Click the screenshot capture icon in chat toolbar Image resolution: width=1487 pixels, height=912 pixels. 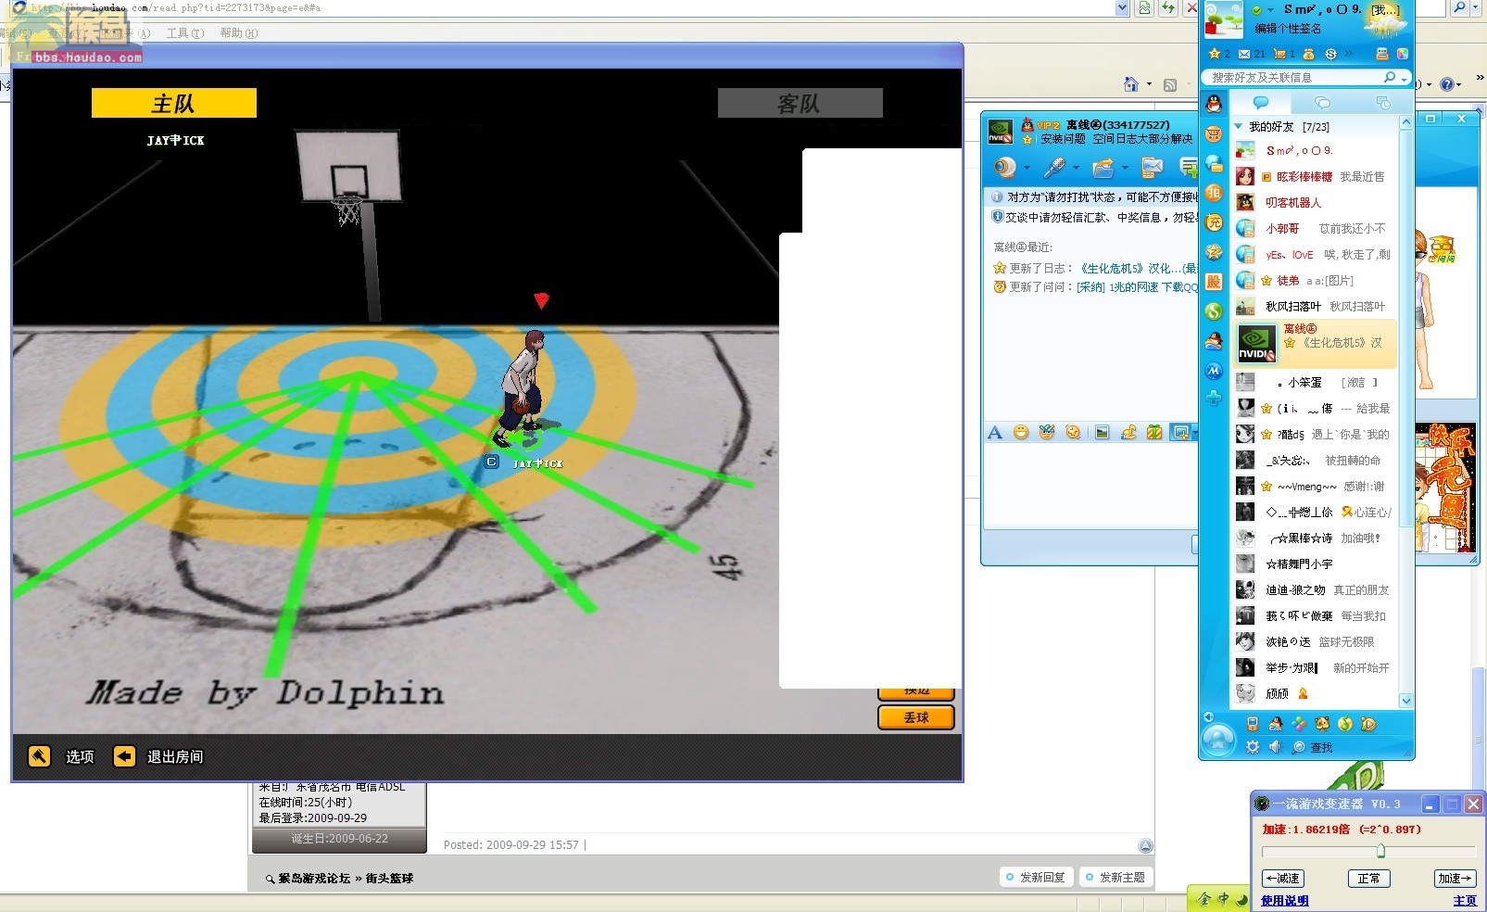(1180, 433)
